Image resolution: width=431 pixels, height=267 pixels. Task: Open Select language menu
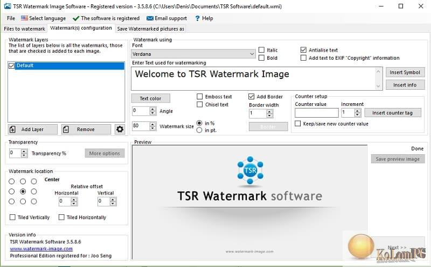pos(44,18)
